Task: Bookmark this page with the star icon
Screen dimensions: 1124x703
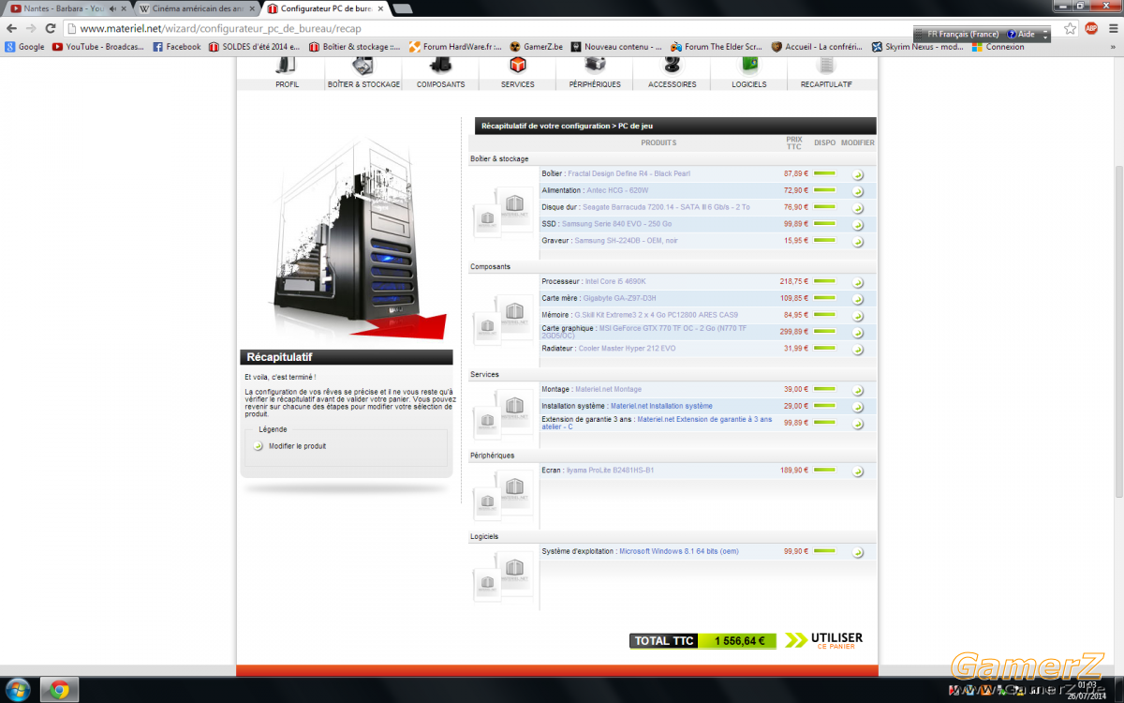Action: [x=1070, y=28]
